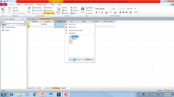Sort records Descending from ribbon
The height and width of the screenshot is (97, 174).
tap(37, 11)
